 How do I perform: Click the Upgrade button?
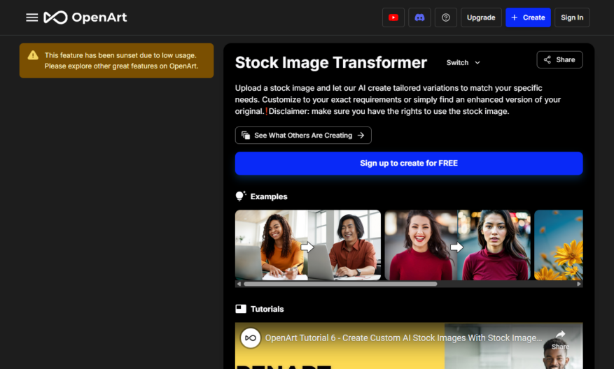[x=481, y=17]
